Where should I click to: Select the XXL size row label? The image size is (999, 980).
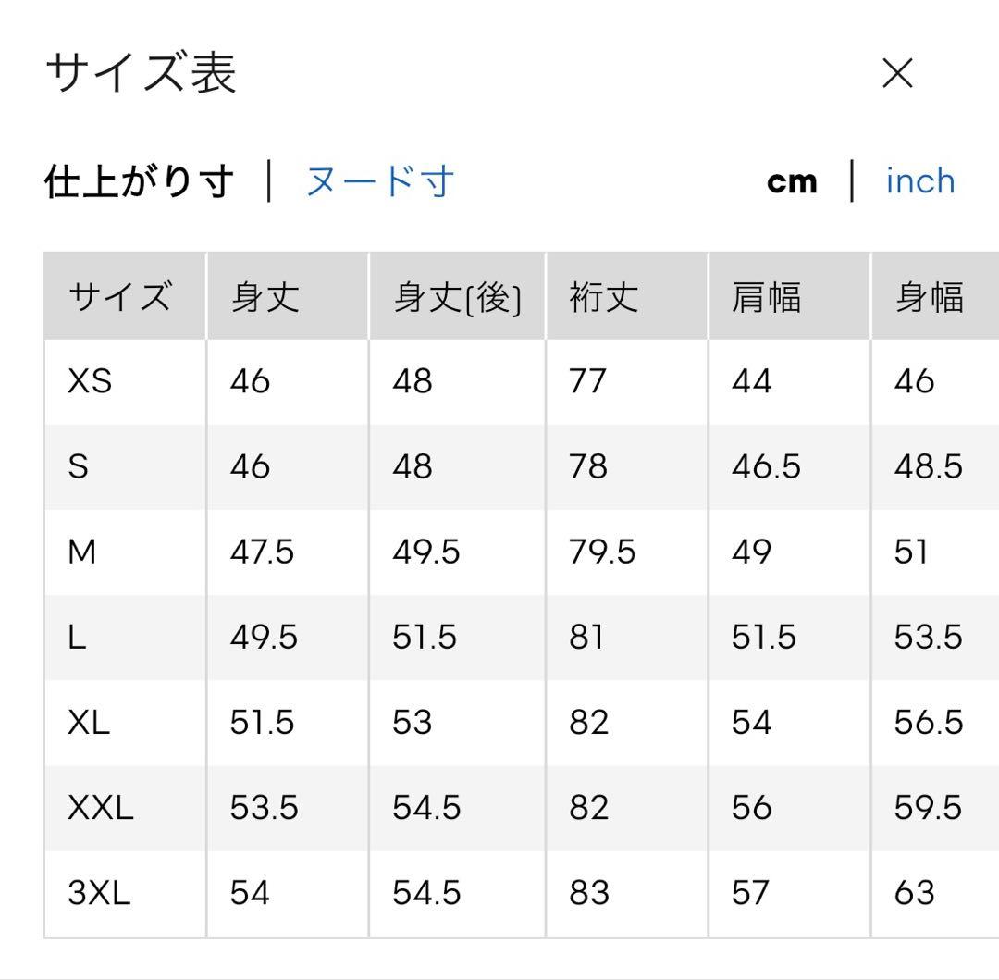pos(101,808)
